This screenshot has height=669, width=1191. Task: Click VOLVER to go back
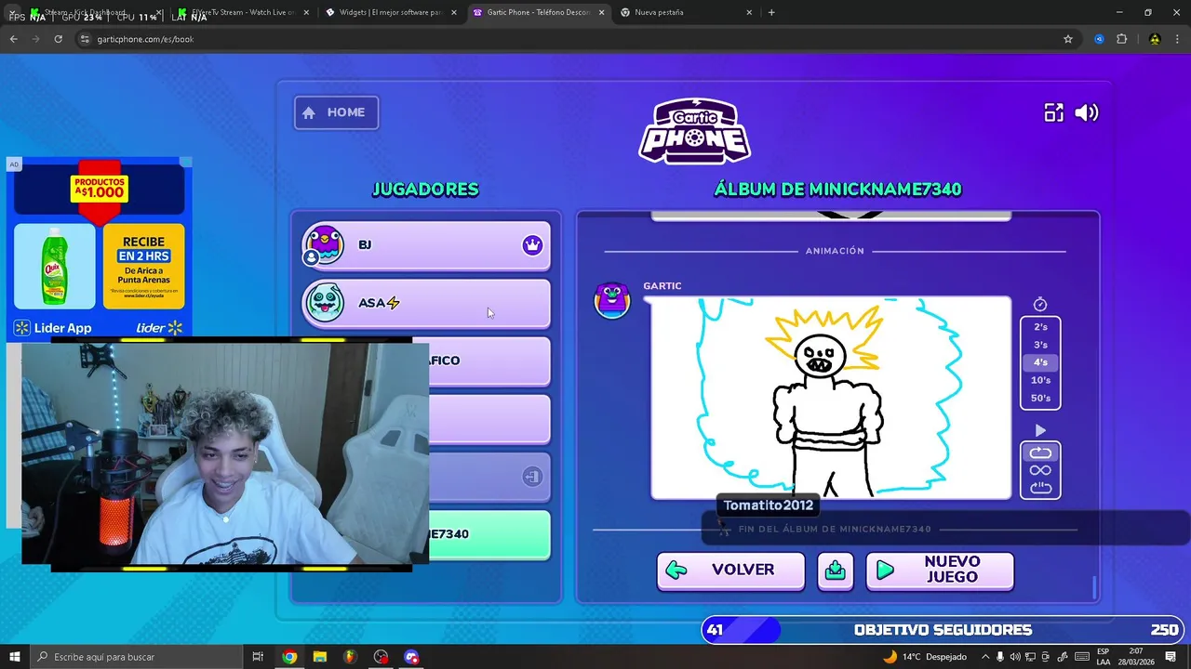coord(730,570)
